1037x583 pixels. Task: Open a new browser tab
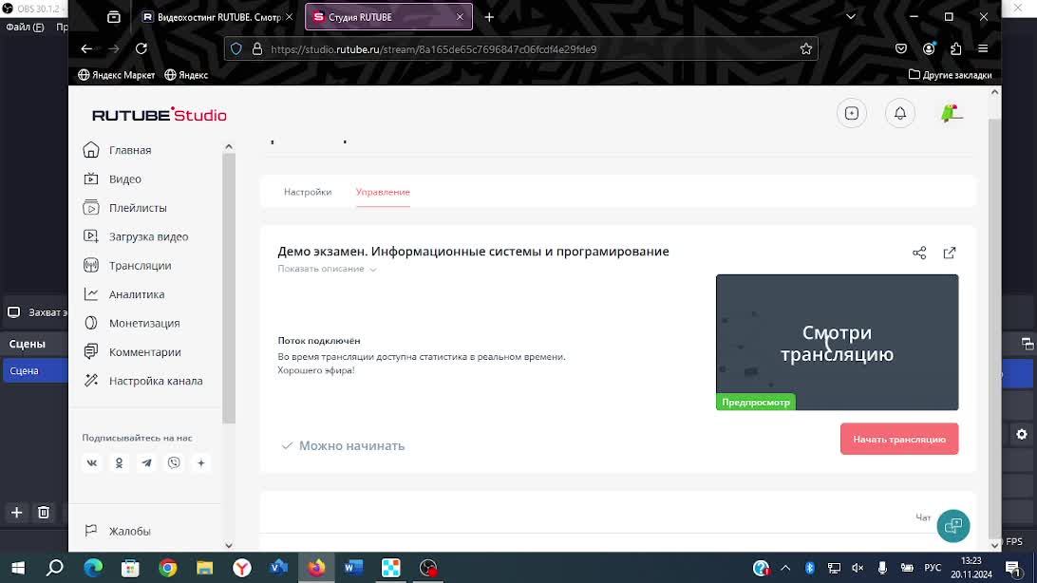click(x=489, y=17)
